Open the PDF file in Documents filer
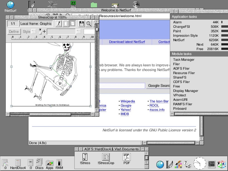The width and height of the screenshot is (228, 171). pos(127,159)
